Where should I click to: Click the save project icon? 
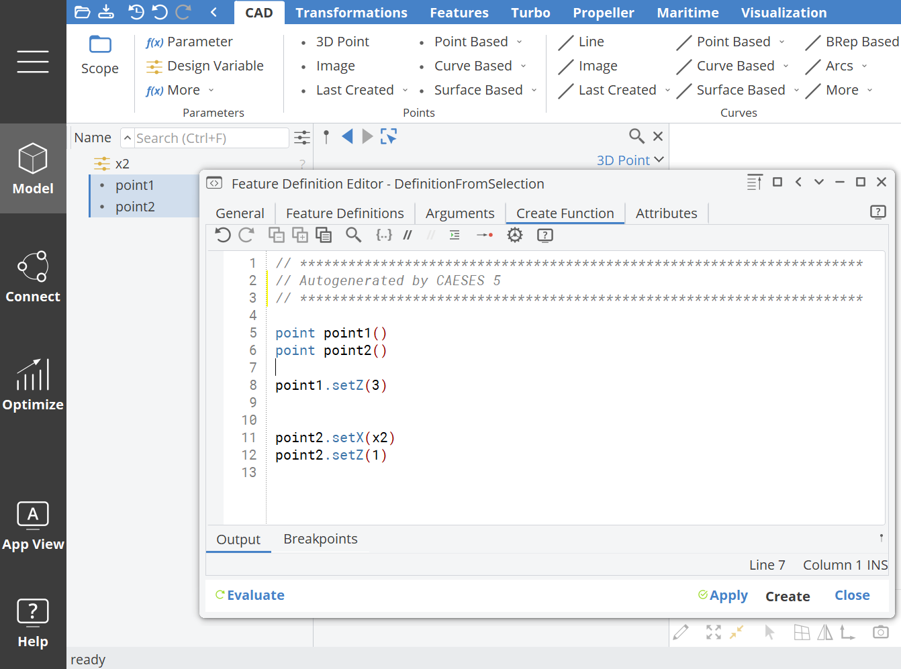[106, 12]
